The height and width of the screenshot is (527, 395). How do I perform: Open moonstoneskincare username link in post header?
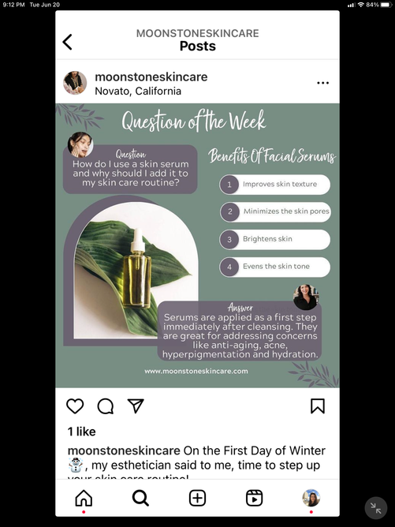[x=151, y=77]
